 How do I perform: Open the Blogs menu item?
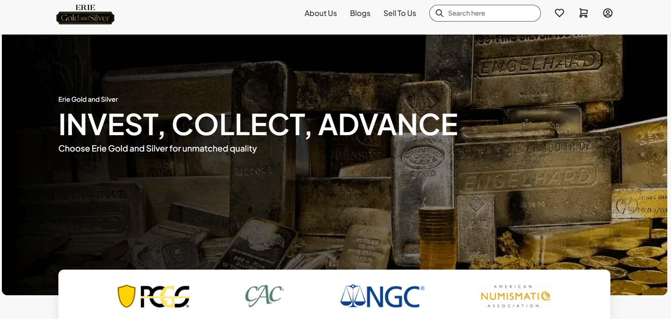pos(360,13)
